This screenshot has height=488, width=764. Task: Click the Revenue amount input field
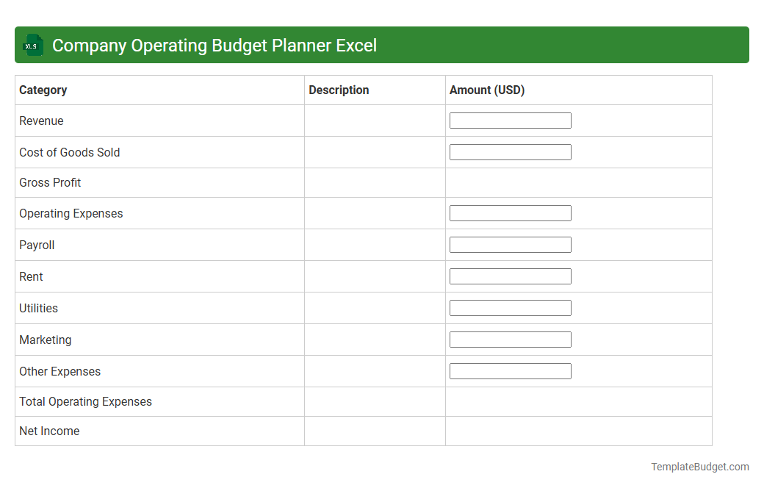point(510,120)
